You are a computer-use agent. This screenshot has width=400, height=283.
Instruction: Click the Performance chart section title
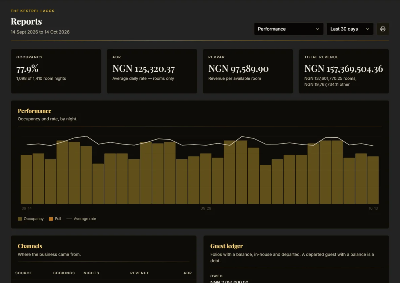pyautogui.click(x=35, y=111)
